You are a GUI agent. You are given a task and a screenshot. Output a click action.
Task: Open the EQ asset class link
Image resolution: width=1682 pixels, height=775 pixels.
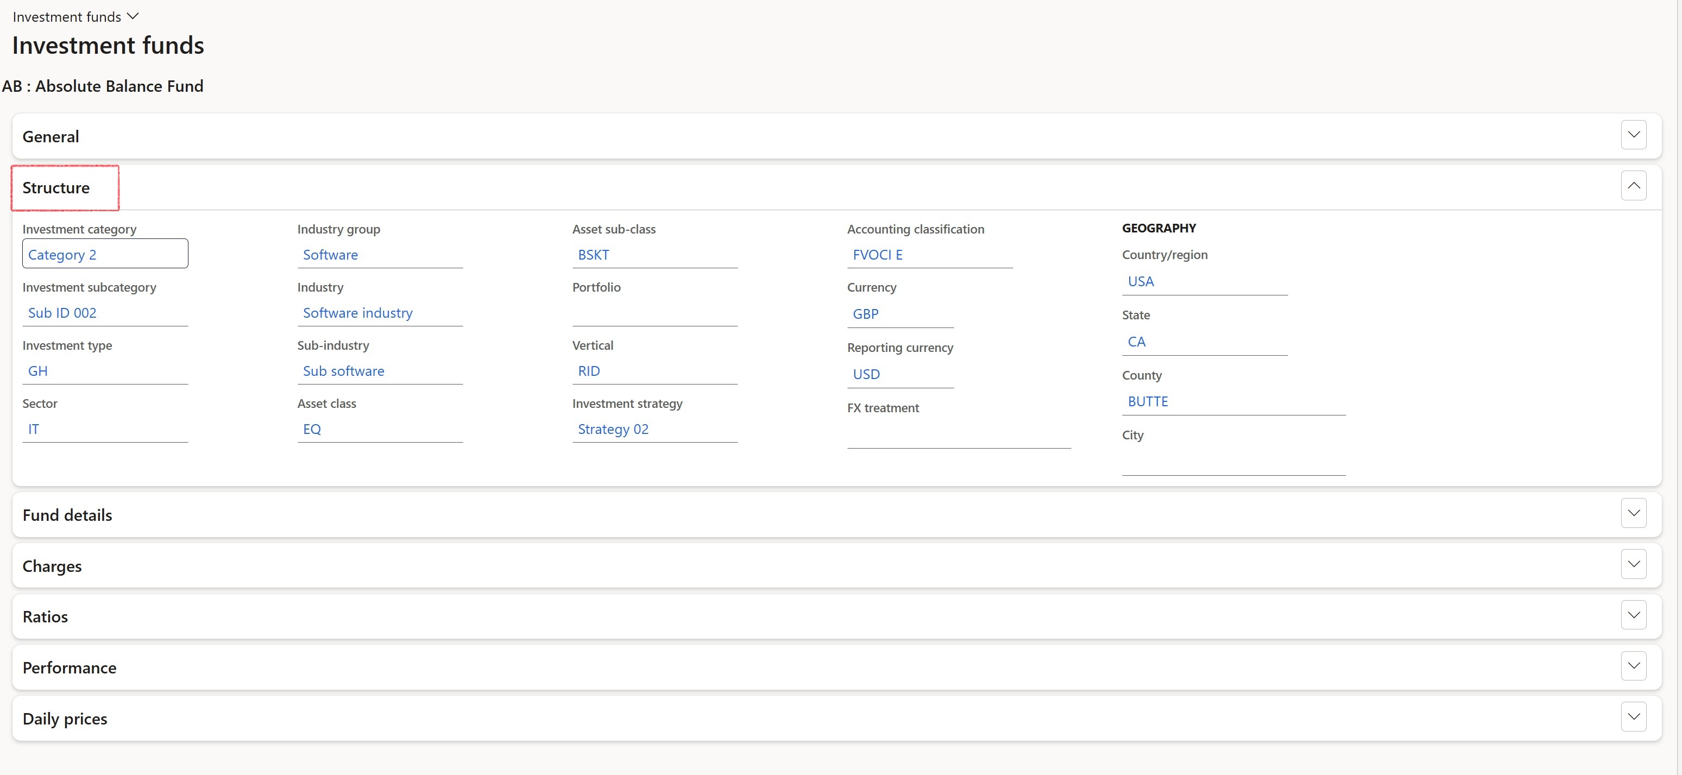pyautogui.click(x=312, y=429)
